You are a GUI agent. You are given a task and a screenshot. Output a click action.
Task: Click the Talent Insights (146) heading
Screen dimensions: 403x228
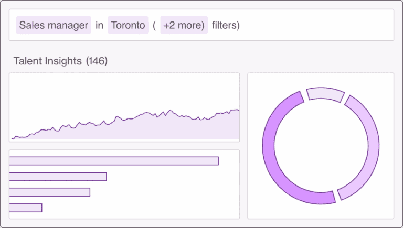60,61
